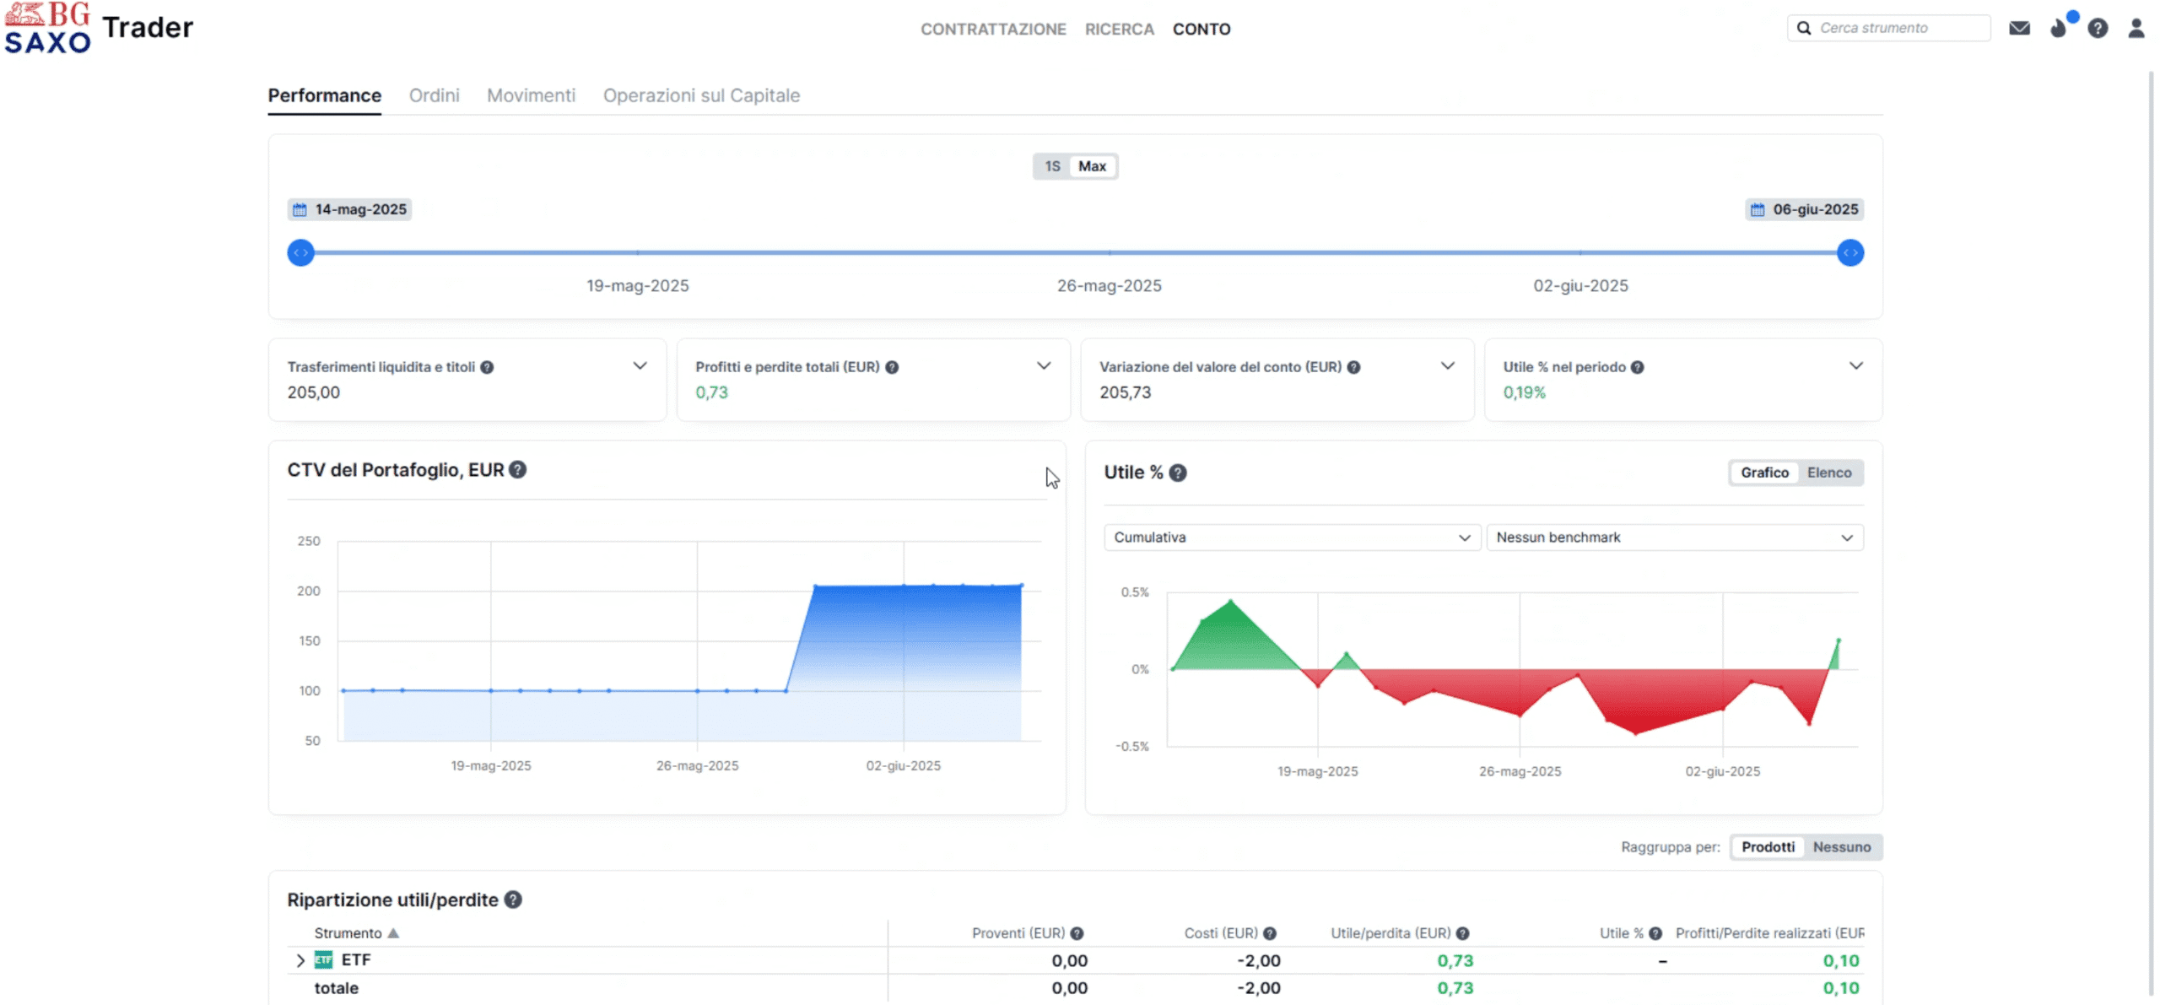Click the right date range slider handle
Viewport: 2160px width, 1005px height.
[x=1849, y=253]
